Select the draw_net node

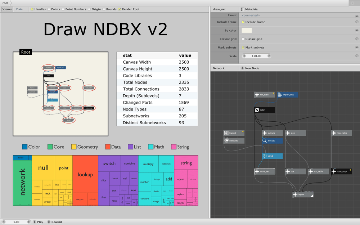[x=265, y=171]
